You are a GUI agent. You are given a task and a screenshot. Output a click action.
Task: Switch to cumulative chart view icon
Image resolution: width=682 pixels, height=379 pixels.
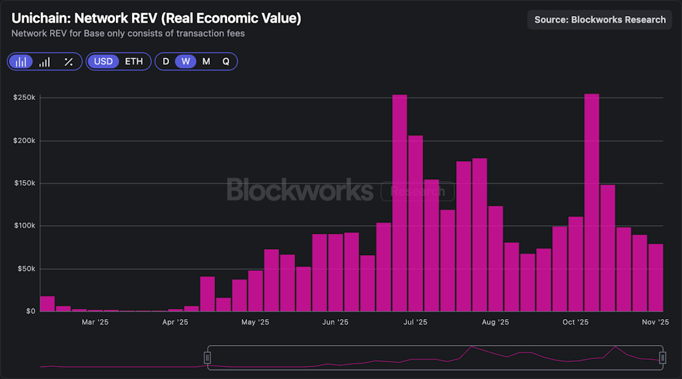45,62
